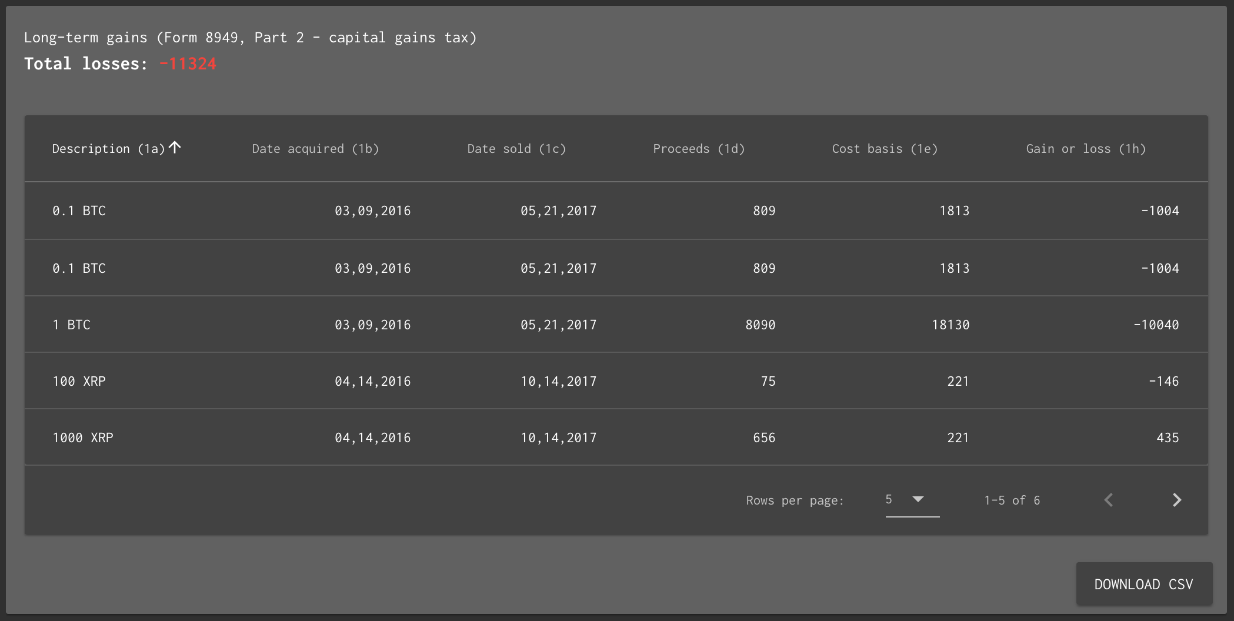
Task: Select the rows per page value 5
Action: (889, 499)
